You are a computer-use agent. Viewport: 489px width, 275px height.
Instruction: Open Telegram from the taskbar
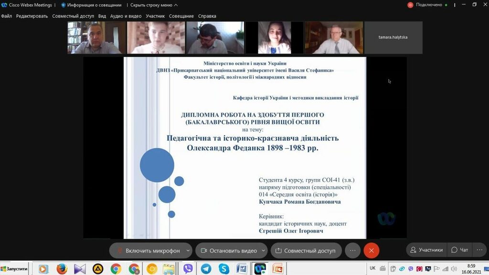point(206,269)
